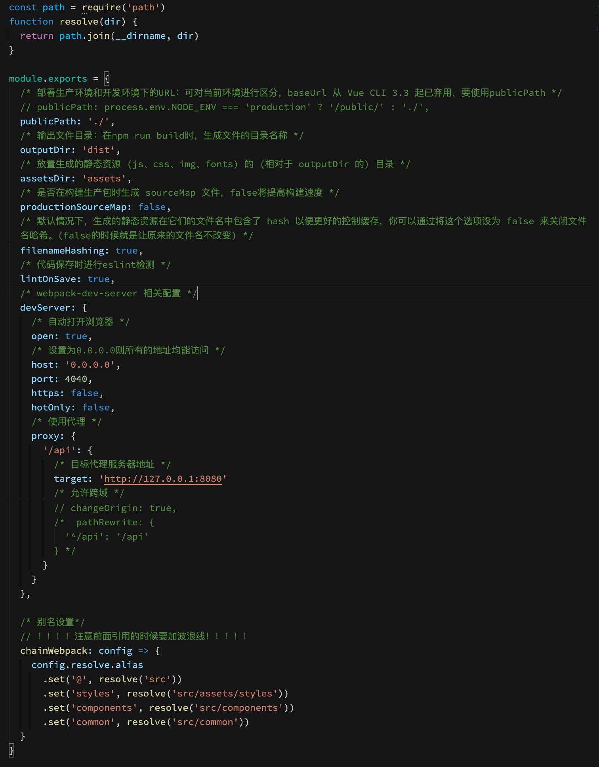599x767 pixels.
Task: Click the 'devServer: {' line
Action: [53, 307]
